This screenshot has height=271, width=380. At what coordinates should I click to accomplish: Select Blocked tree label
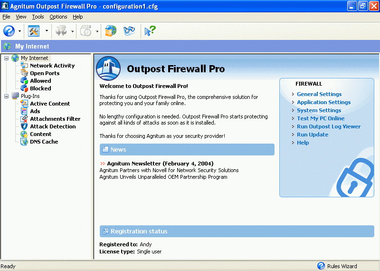pos(40,88)
